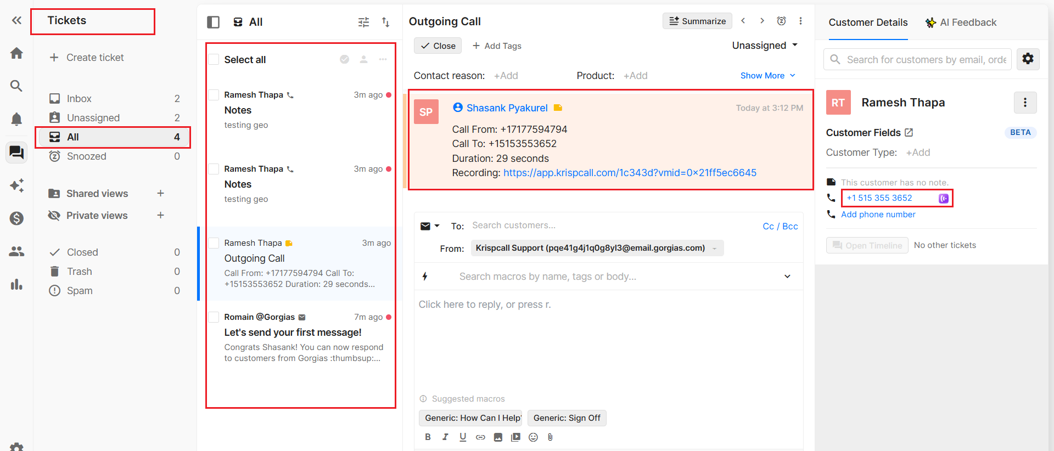The image size is (1054, 451).
Task: Check the Romain @Gorgias ticket checkbox
Action: [214, 317]
